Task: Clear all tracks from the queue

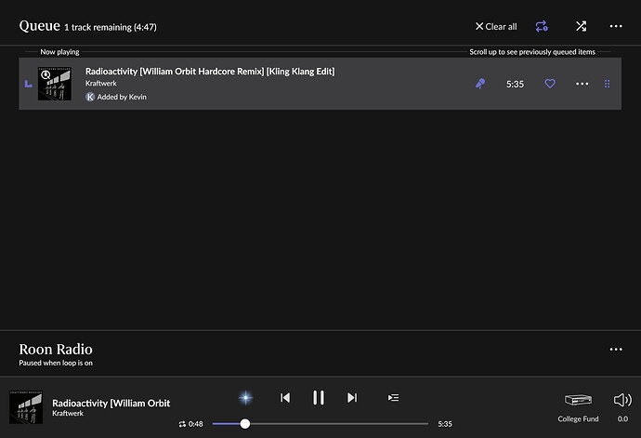Action: [x=496, y=27]
